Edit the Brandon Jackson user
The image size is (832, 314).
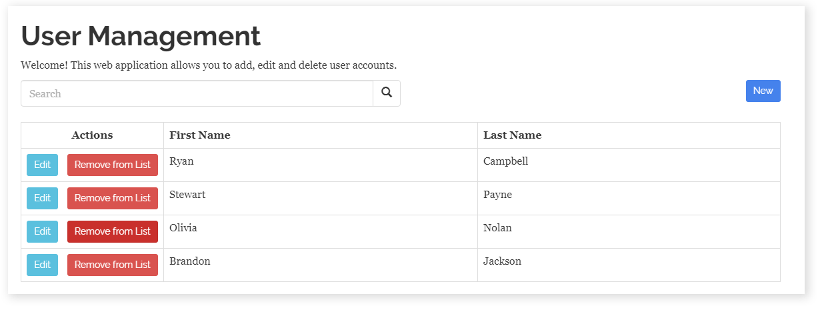[x=42, y=265]
